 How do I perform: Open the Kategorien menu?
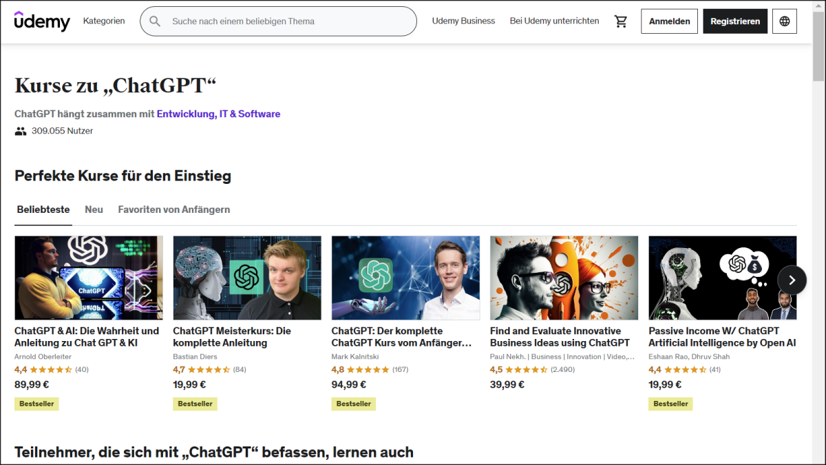point(104,21)
